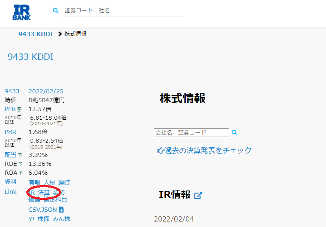Click the thumbs-up icon before 過去の決算発表
Viewport: 326px width, 227px height.
tap(161, 151)
